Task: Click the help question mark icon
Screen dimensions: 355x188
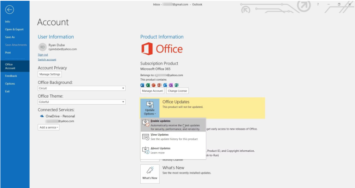Action: [318, 4]
